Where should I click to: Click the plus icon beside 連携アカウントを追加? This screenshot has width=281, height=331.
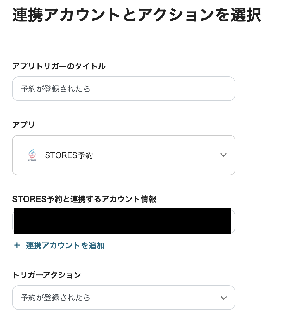click(x=17, y=245)
